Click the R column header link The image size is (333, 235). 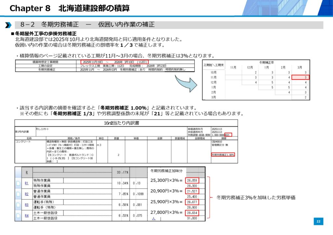coord(26,172)
